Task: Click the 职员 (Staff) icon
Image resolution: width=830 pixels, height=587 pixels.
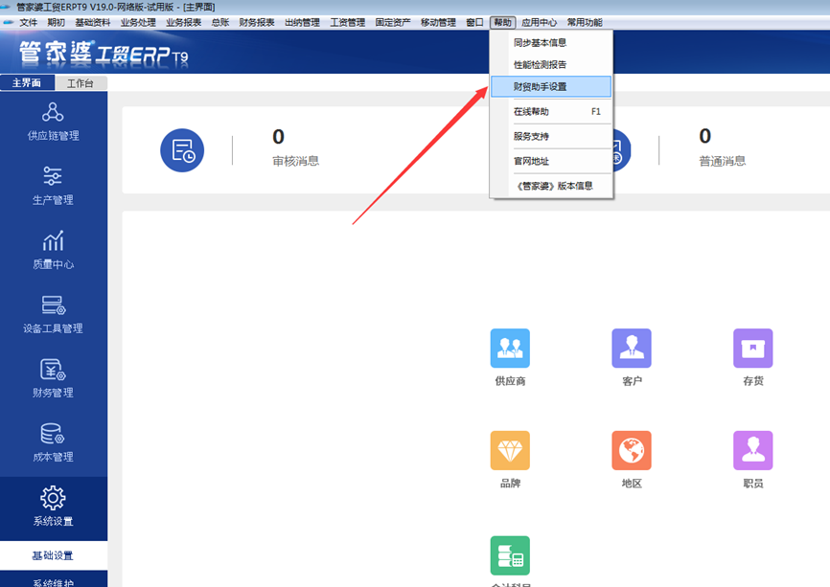Action: pyautogui.click(x=752, y=451)
